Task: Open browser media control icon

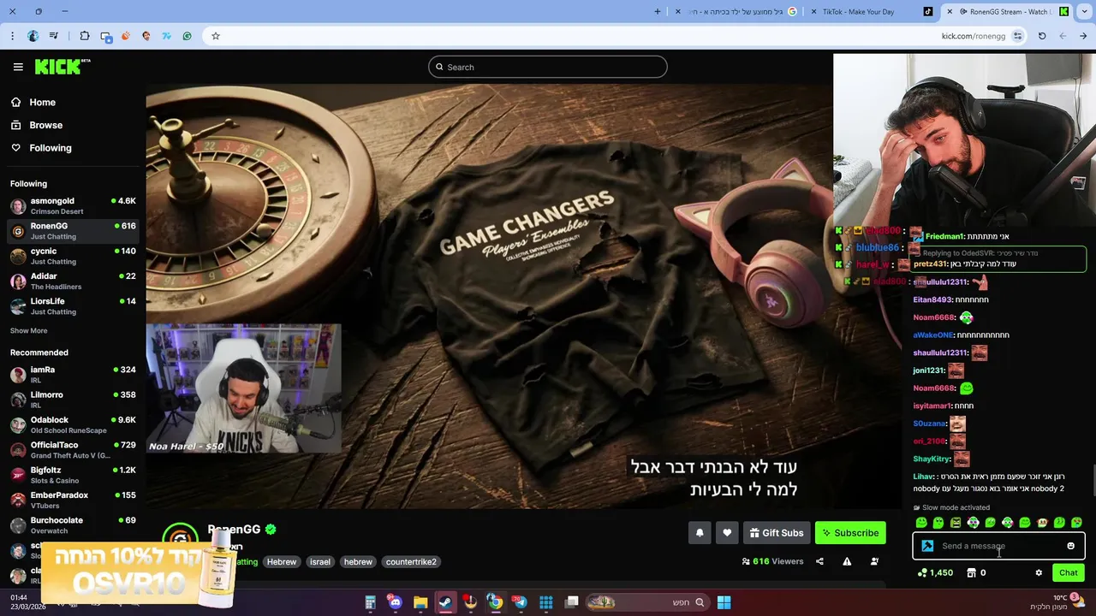Action: [x=54, y=36]
